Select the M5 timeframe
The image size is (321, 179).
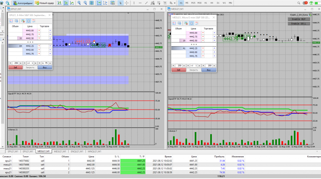(x=187, y=3)
